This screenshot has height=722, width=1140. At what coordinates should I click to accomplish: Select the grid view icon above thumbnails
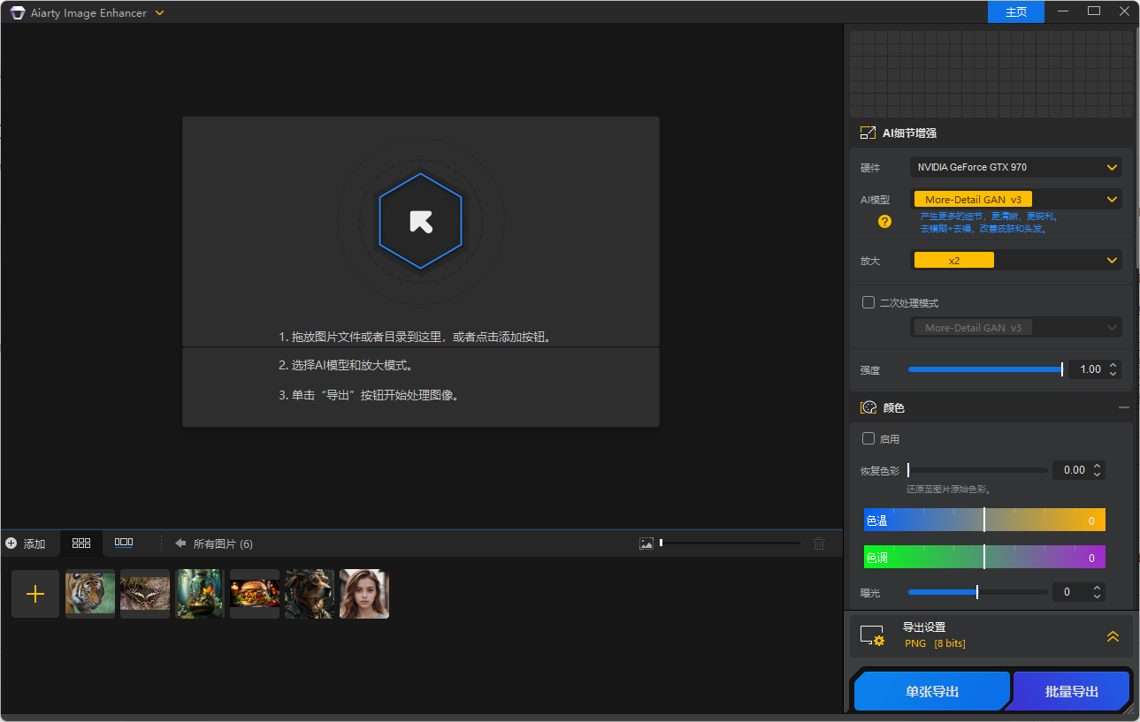pyautogui.click(x=81, y=543)
